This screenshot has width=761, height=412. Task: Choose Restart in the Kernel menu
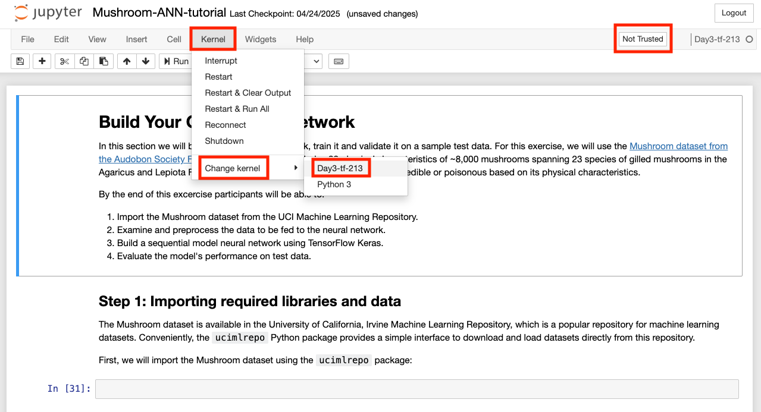(248, 77)
